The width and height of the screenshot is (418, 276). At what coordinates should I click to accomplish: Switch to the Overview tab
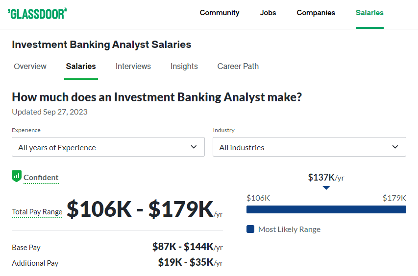(30, 66)
